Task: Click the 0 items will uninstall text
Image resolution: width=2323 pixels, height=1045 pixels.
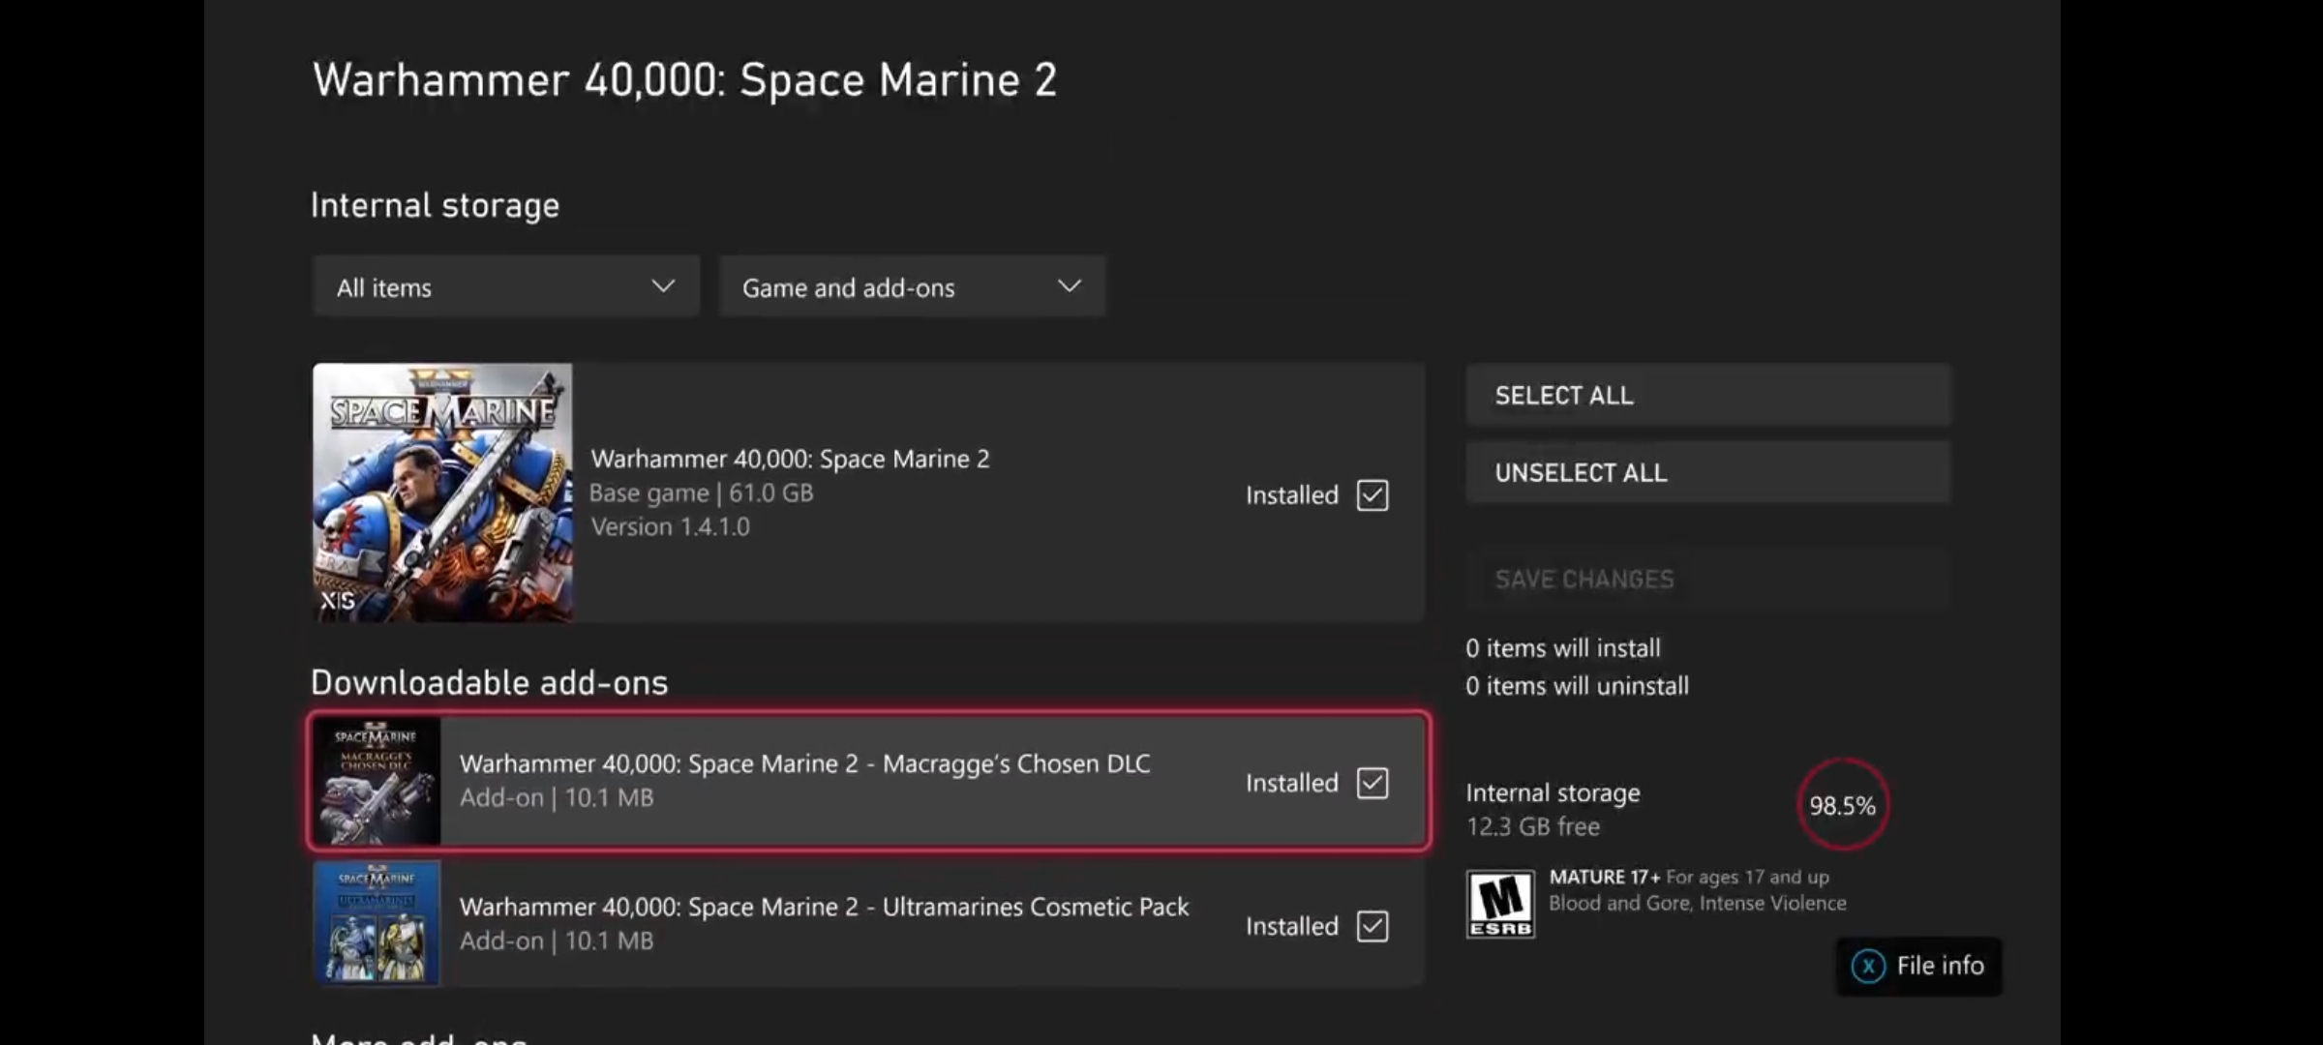Action: pos(1578,685)
